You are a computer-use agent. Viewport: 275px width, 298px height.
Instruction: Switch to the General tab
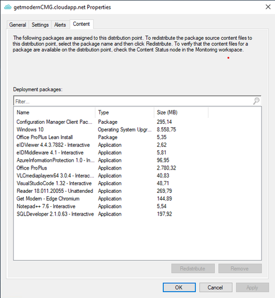tap(18, 25)
